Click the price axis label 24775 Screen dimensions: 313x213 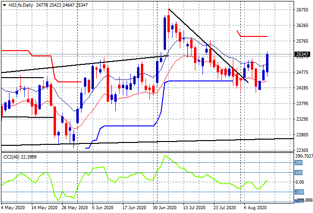tap(302, 72)
